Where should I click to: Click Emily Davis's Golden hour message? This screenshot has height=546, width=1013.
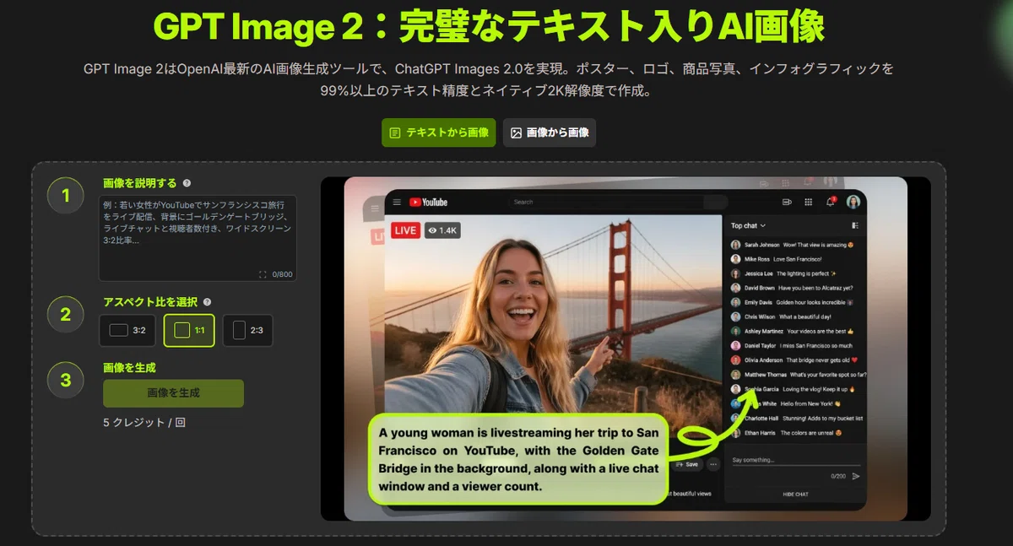(x=794, y=302)
